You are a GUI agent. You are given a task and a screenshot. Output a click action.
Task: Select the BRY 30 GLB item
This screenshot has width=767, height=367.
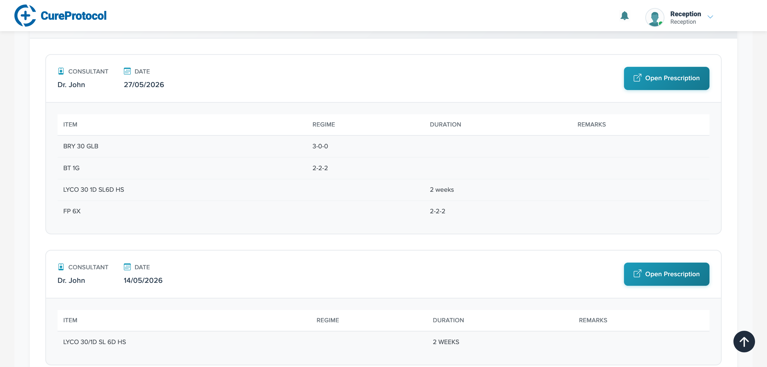pos(81,146)
